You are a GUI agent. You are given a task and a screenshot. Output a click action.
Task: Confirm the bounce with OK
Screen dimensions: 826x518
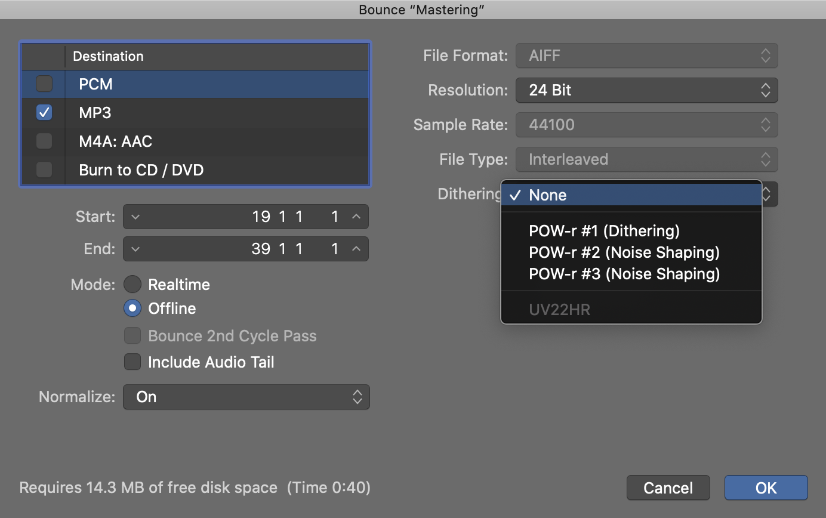pos(766,488)
